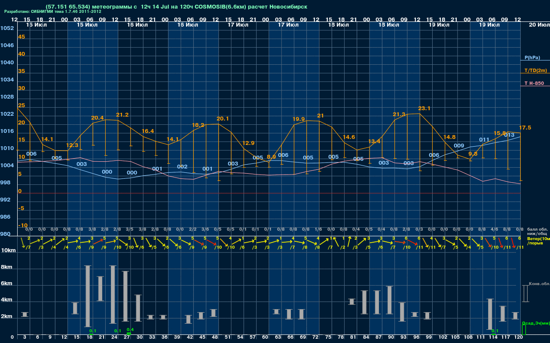Viewport: 550px width, 343px height.
Task: Click the 1052 pressure axis label
Action: point(7,28)
